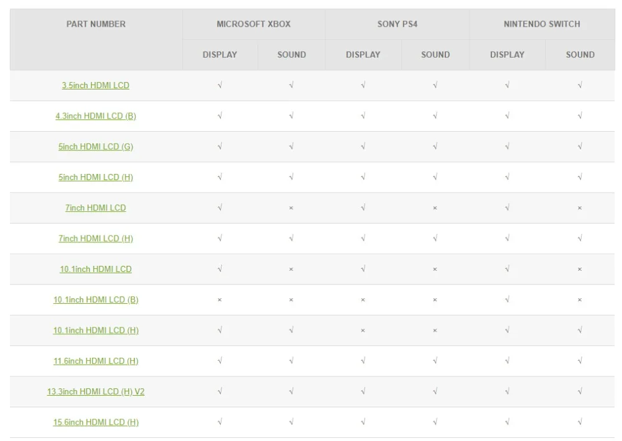
Task: Click the DISPLAY subheader under Sony PS4
Action: point(363,55)
